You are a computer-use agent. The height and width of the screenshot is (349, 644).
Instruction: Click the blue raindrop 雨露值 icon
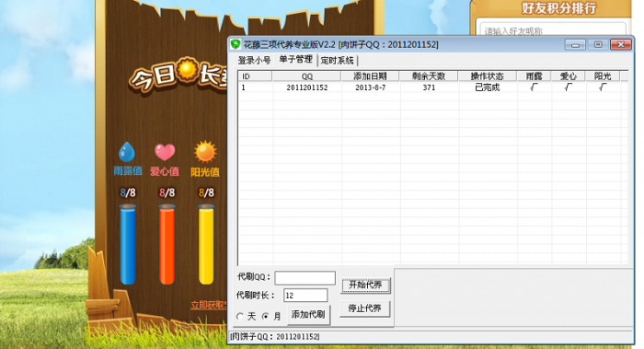pyautogui.click(x=127, y=152)
